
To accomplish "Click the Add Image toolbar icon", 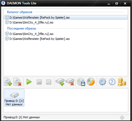I will pos(8,82).
